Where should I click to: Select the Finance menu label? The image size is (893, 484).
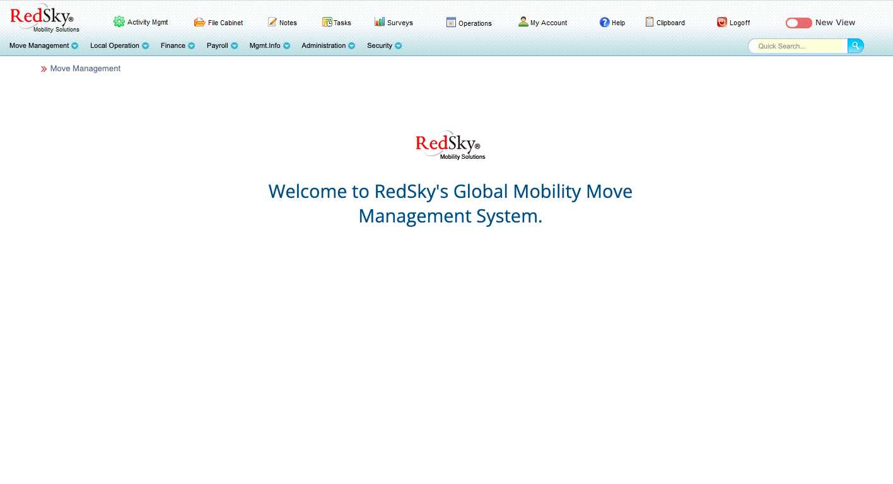(x=173, y=46)
